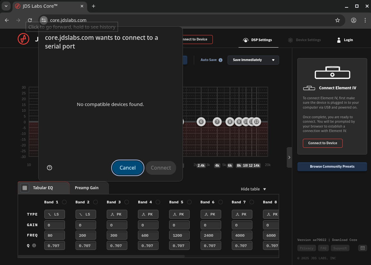Change Band 5 filter type PK
Screen dimensions: 371x265
point(179,215)
